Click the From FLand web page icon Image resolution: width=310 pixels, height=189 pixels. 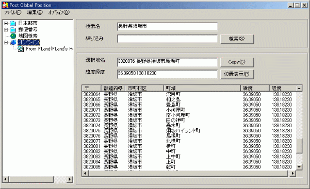coord(21,49)
